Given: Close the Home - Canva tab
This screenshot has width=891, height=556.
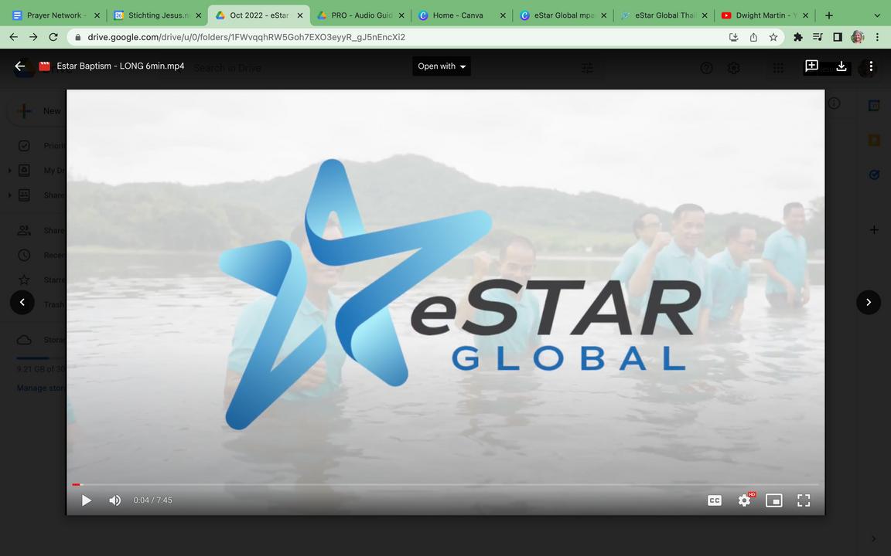Looking at the screenshot, I should coord(503,15).
